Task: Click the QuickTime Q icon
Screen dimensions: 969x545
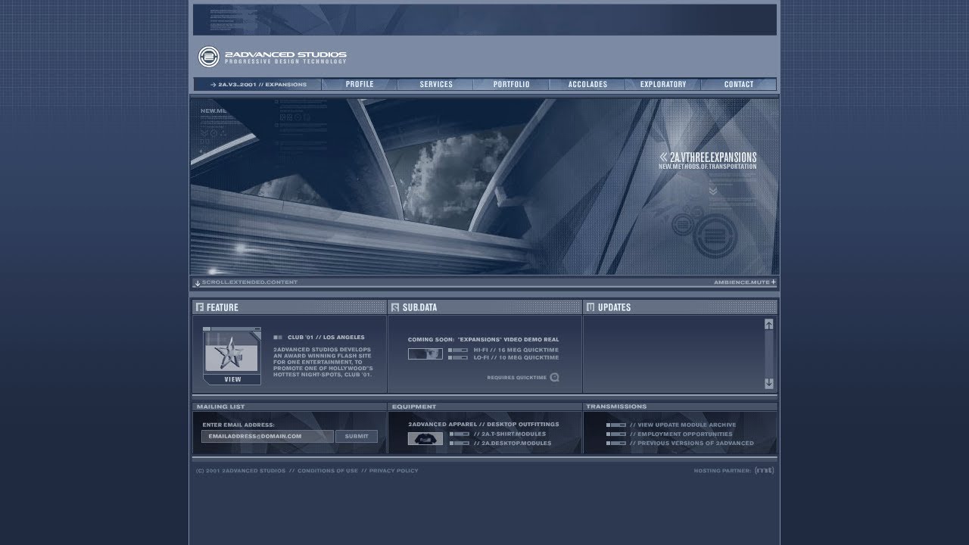Action: tap(554, 377)
